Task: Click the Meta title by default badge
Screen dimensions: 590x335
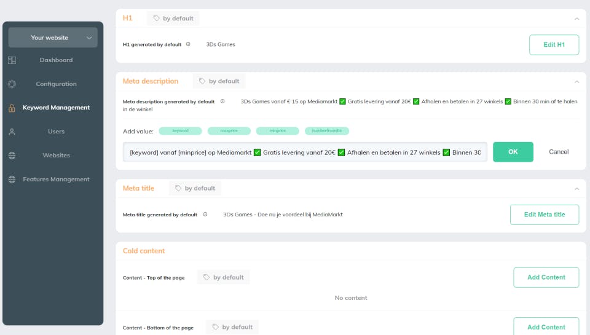Action: (195, 188)
